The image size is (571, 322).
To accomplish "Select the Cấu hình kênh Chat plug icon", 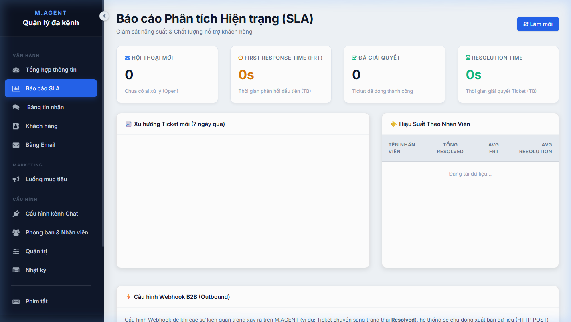I will coord(16,214).
